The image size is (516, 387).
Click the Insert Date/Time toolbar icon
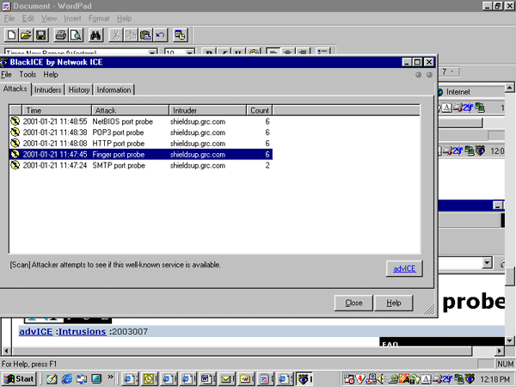(x=181, y=35)
